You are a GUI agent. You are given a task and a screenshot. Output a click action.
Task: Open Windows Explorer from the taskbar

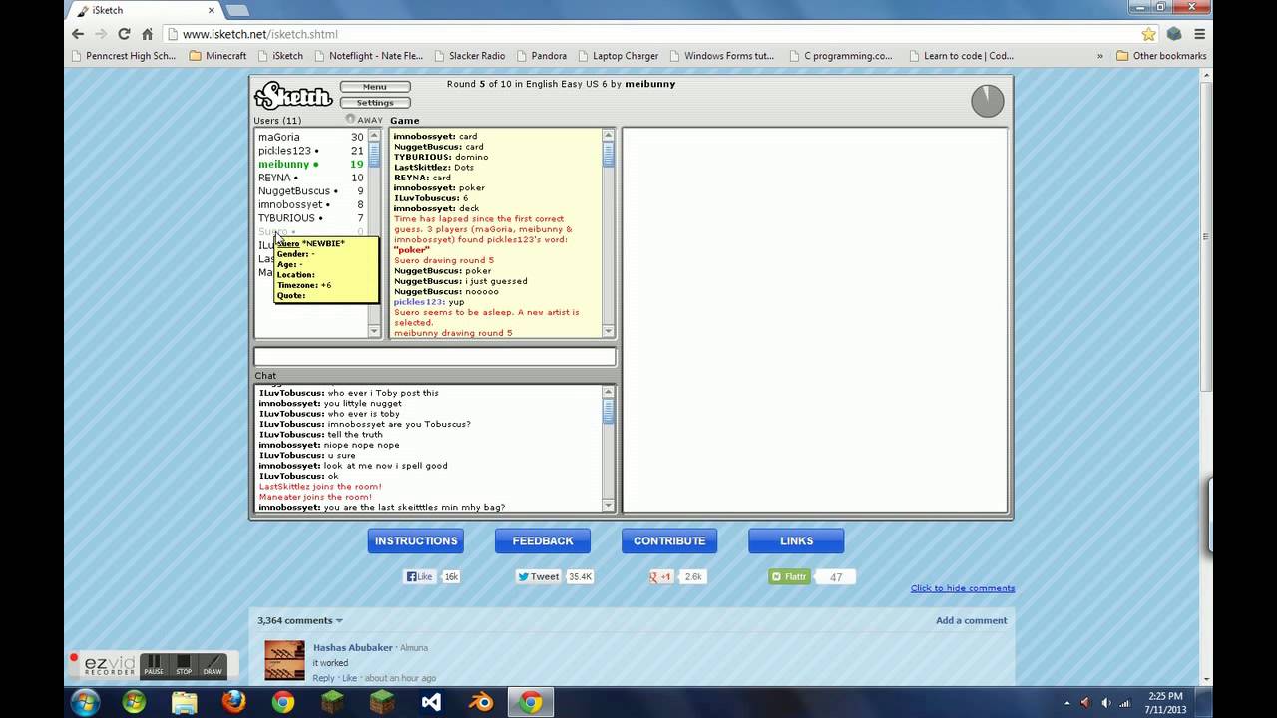185,702
